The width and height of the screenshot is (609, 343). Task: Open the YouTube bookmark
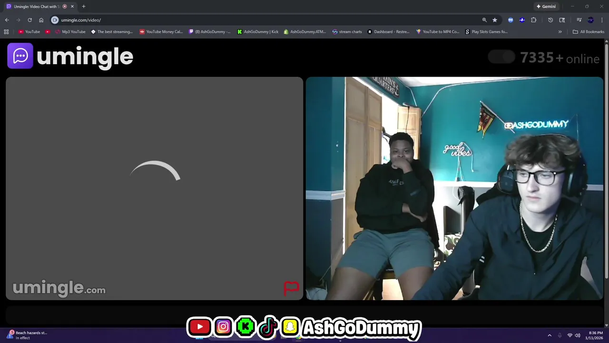[29, 32]
